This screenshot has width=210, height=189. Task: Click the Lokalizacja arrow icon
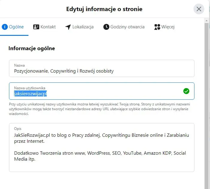[68, 27]
